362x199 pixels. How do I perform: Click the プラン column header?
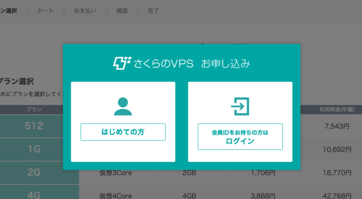[x=34, y=110]
